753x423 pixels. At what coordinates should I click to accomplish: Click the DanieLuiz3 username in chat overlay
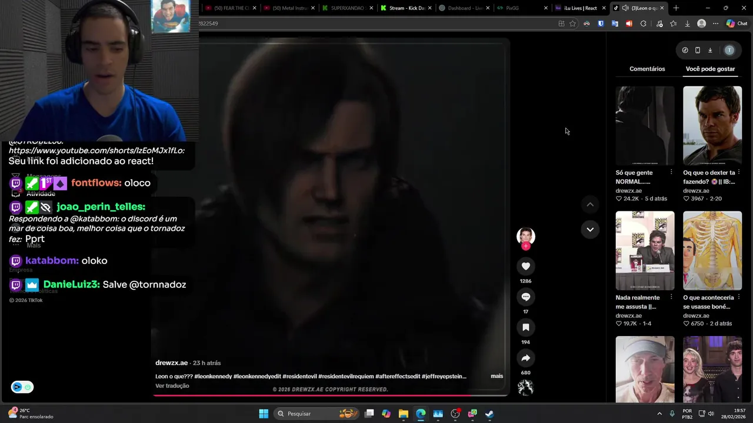coord(71,284)
